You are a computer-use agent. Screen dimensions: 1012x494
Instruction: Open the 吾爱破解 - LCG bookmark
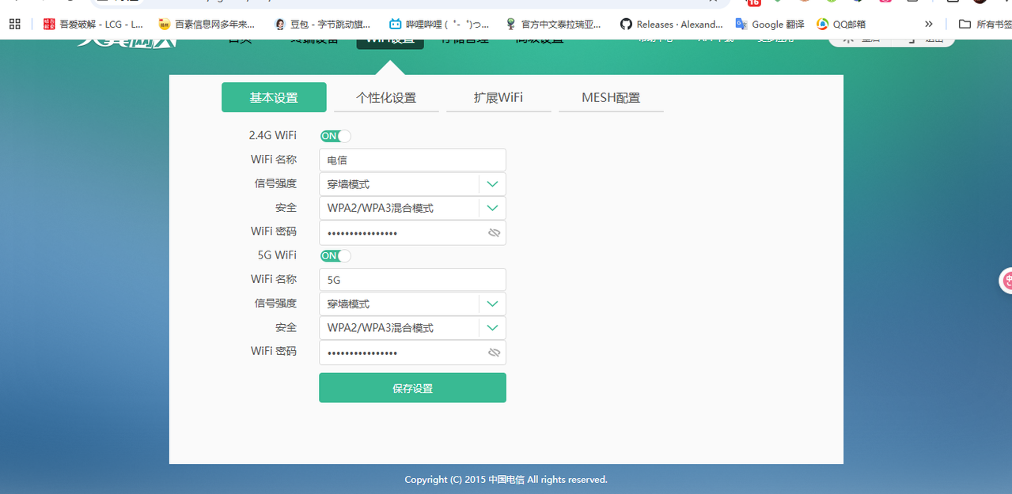[x=93, y=25]
